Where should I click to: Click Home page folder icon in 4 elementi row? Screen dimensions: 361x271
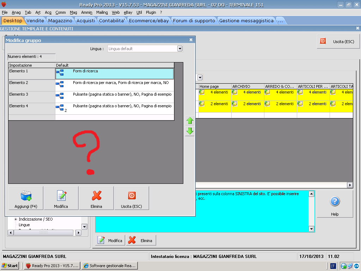[202, 92]
